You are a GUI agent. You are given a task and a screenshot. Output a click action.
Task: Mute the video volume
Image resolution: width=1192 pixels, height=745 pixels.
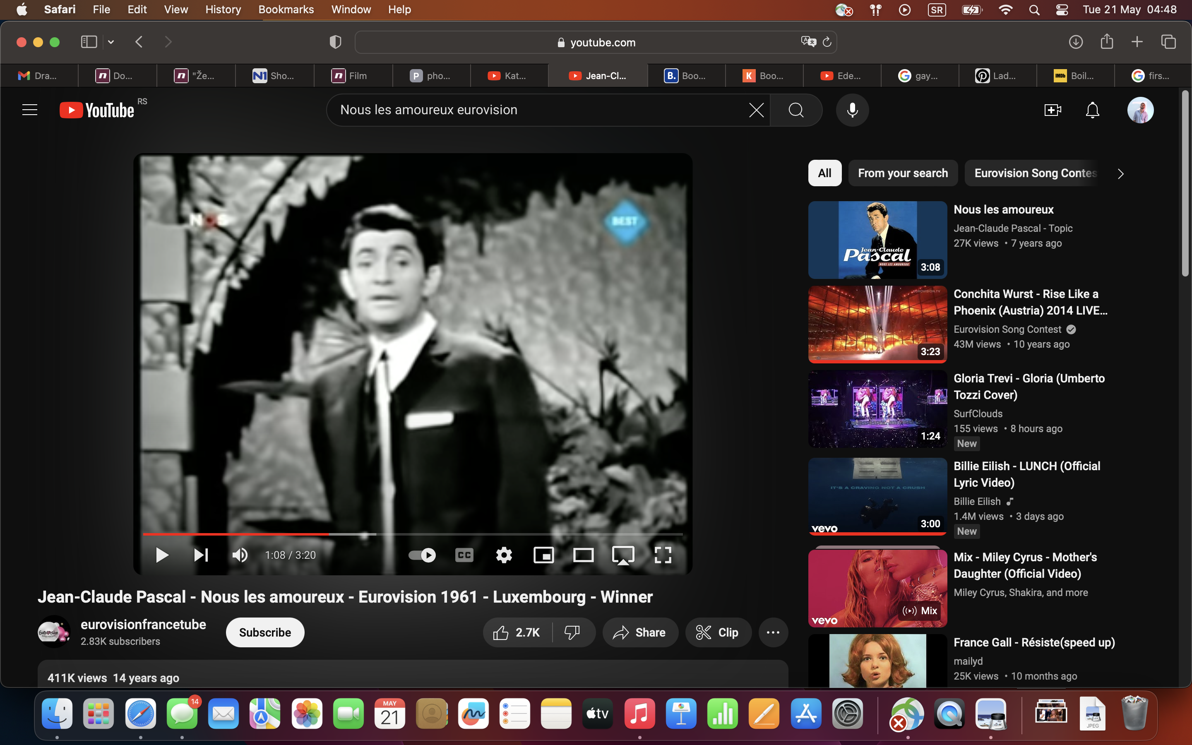tap(240, 555)
